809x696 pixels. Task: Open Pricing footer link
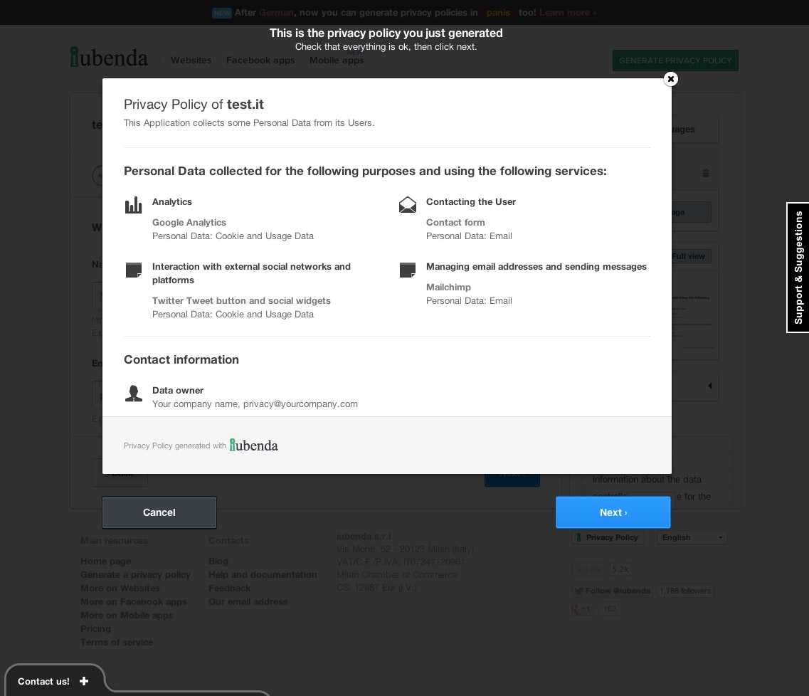tap(95, 629)
